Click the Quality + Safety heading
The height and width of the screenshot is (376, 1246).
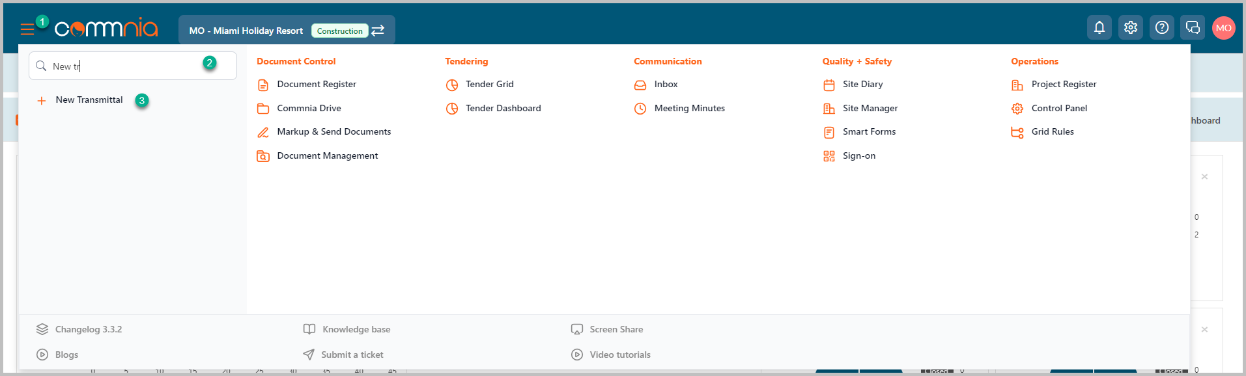857,61
